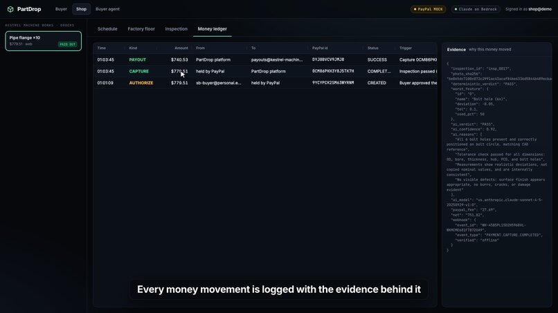The width and height of the screenshot is (558, 313).
Task: Click the 01:01:09 time cell
Action: point(105,83)
